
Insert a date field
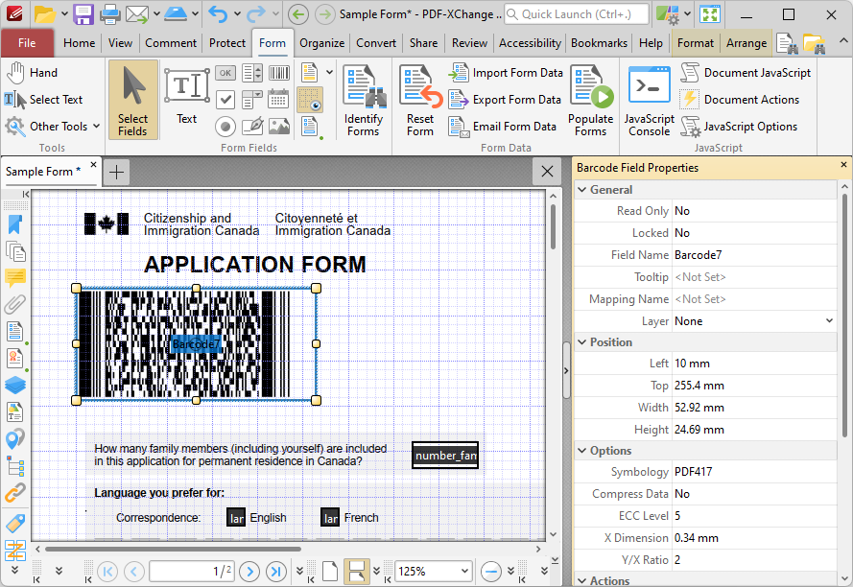(279, 100)
